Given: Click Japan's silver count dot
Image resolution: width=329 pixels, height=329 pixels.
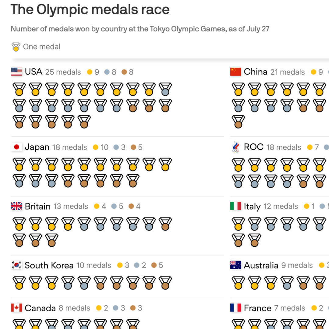Looking at the screenshot, I should (116, 147).
